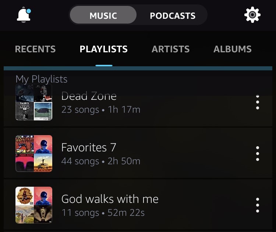Screen dimensions: 276x232
Task: Tap the Dead Zone playlist cover art
Action: pyautogui.click(x=34, y=102)
